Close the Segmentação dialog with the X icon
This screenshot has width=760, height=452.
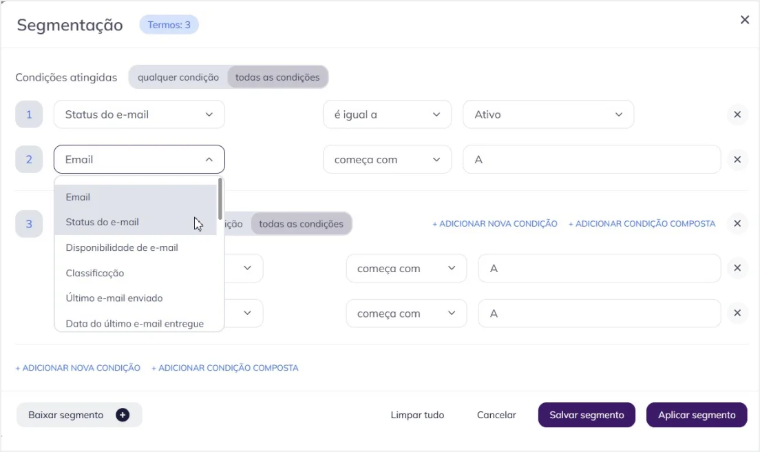744,20
